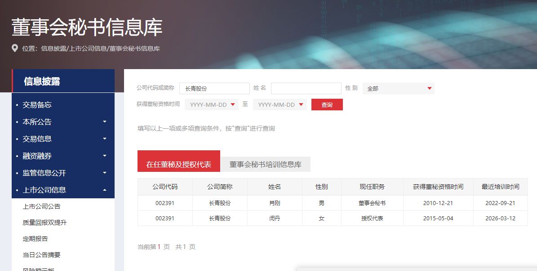Click the date 2015-05-04
The image size is (537, 271).
tap(438, 219)
